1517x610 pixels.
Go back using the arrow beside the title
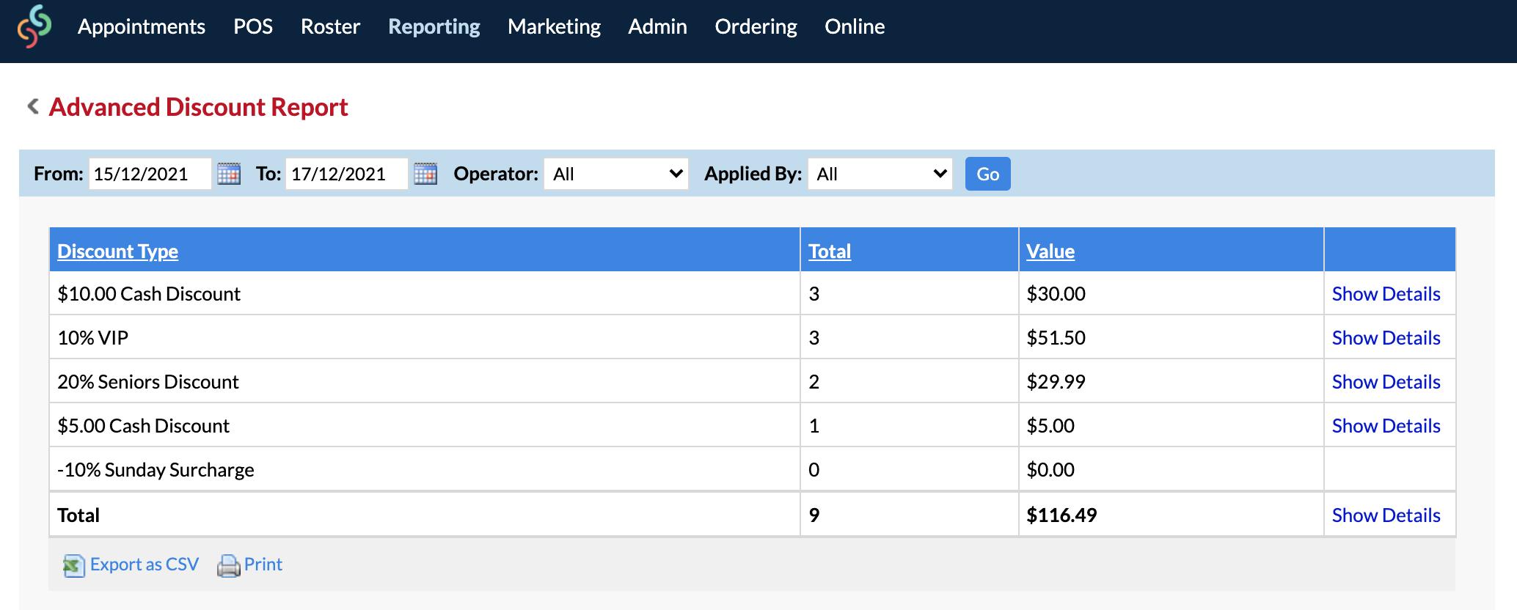33,106
